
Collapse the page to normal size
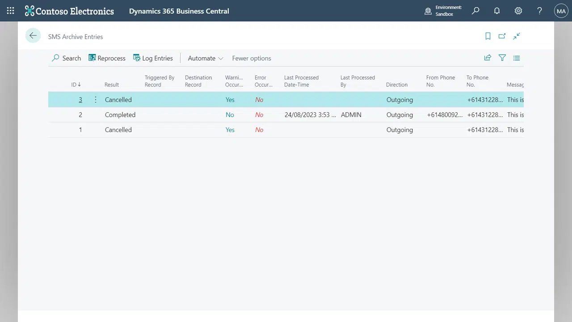point(517,36)
